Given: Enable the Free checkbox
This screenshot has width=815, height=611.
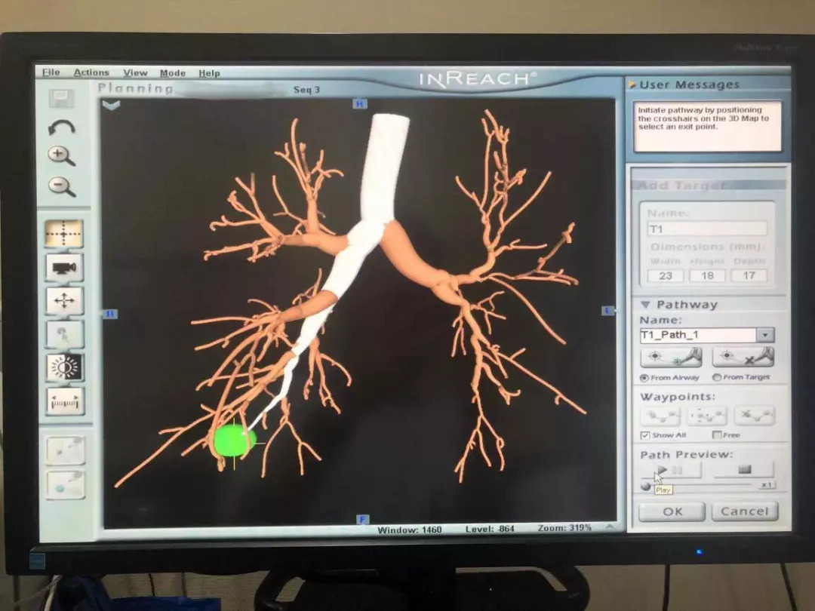Looking at the screenshot, I should pyautogui.click(x=716, y=435).
